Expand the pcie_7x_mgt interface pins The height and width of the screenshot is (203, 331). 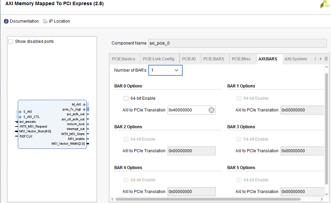(84, 109)
